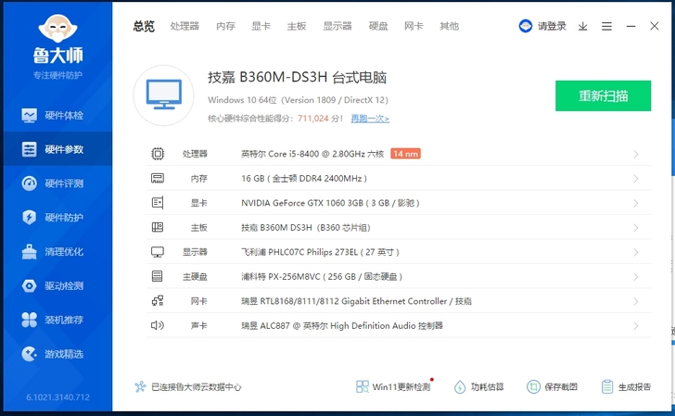Click the 14 nm badge
This screenshot has height=416, width=675.
point(405,154)
